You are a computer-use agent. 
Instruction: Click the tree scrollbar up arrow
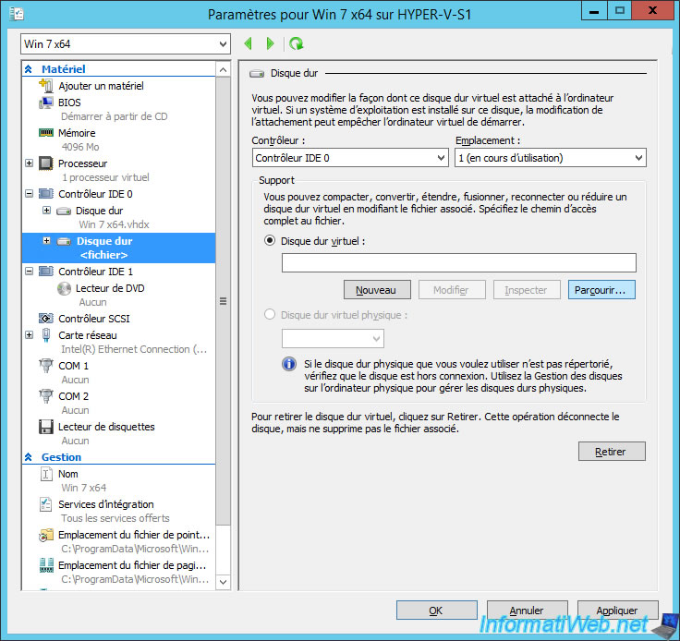[x=223, y=69]
